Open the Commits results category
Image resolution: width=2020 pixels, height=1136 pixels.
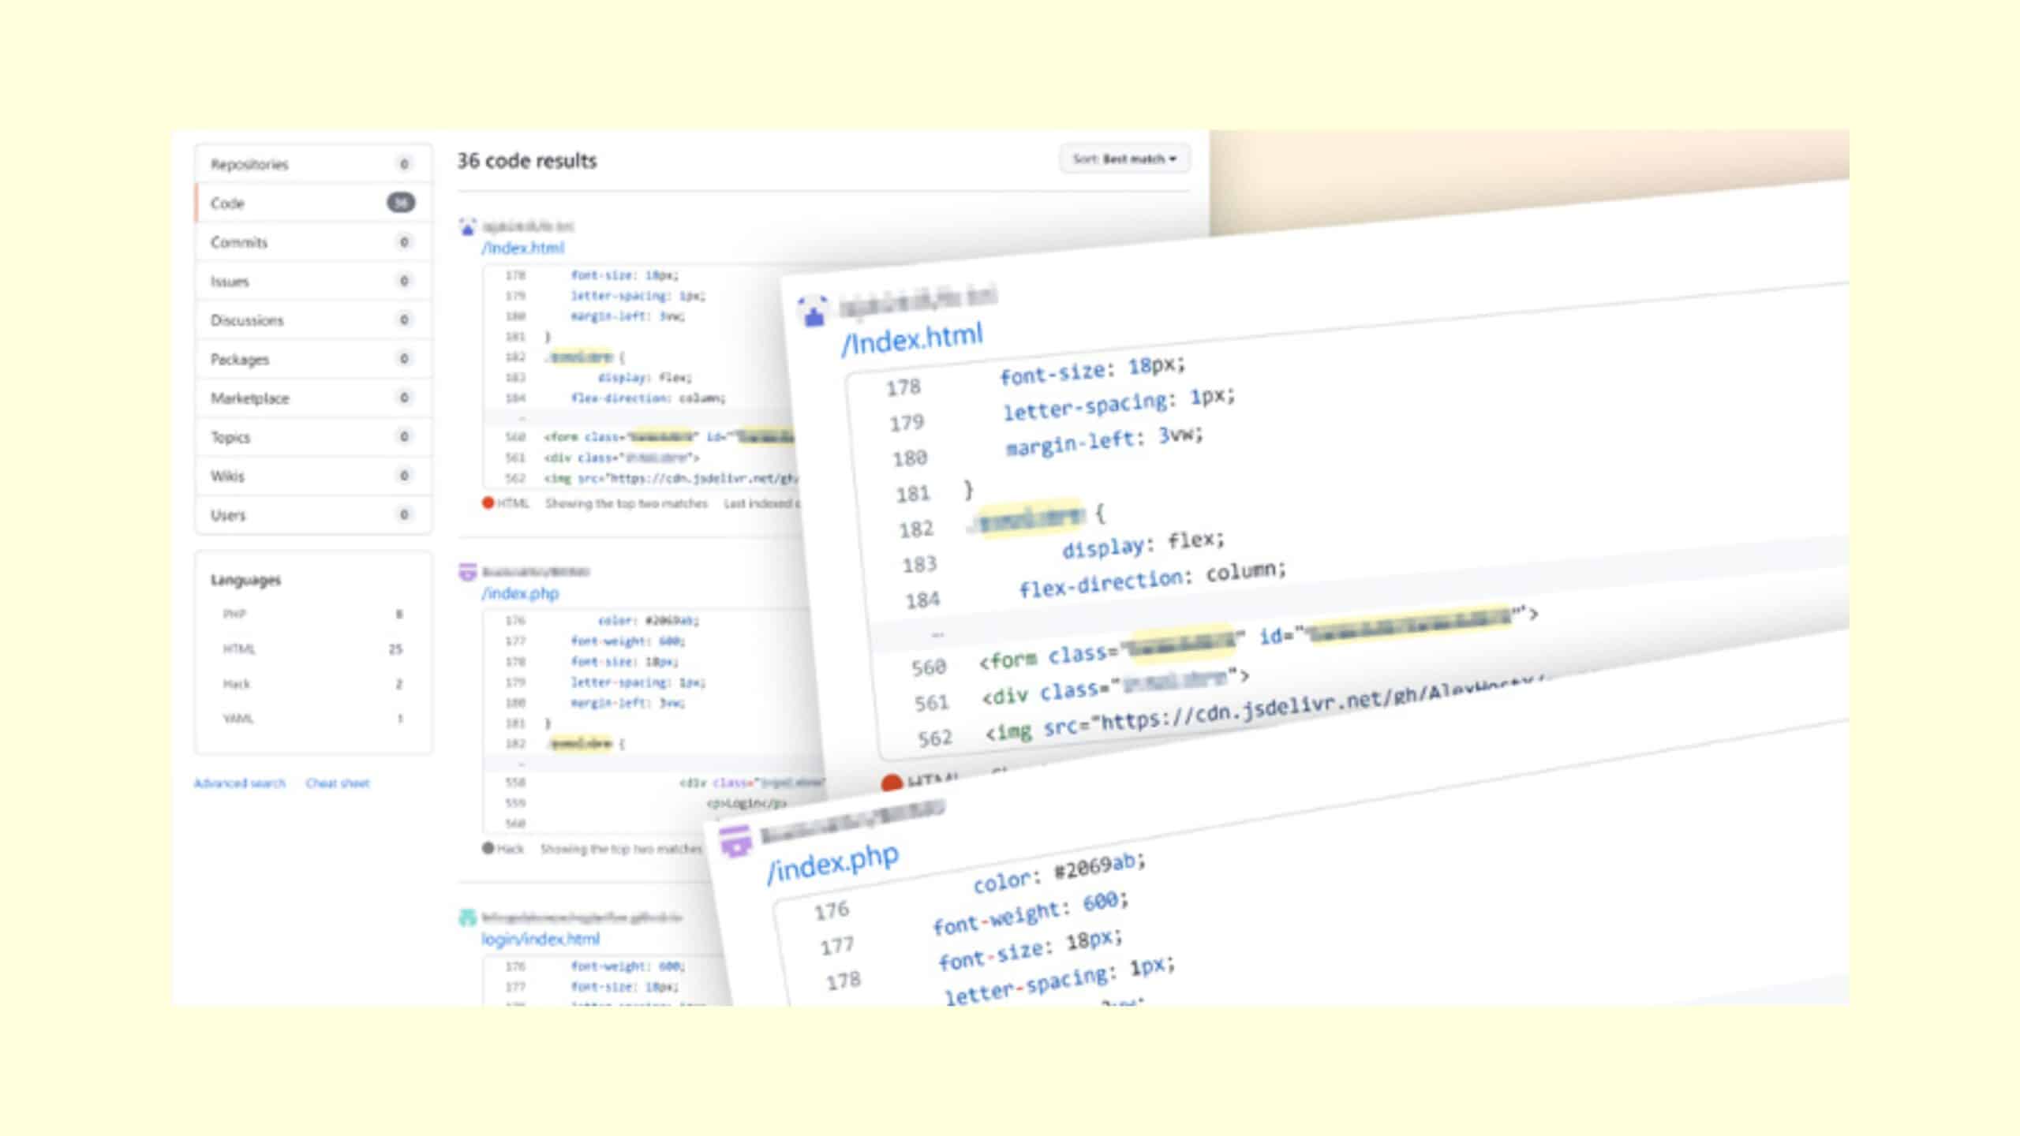point(313,242)
